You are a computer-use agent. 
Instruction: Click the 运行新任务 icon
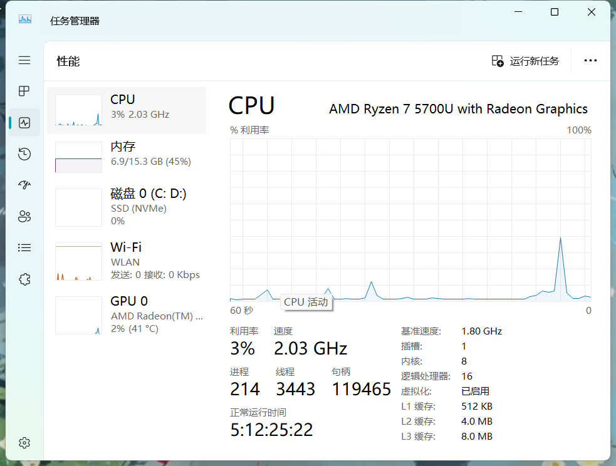[x=498, y=61]
